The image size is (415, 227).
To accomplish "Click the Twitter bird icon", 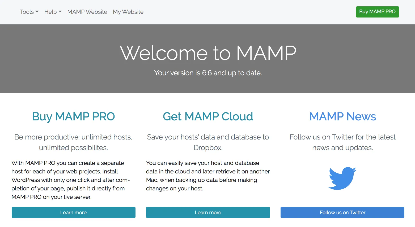I will [x=342, y=178].
